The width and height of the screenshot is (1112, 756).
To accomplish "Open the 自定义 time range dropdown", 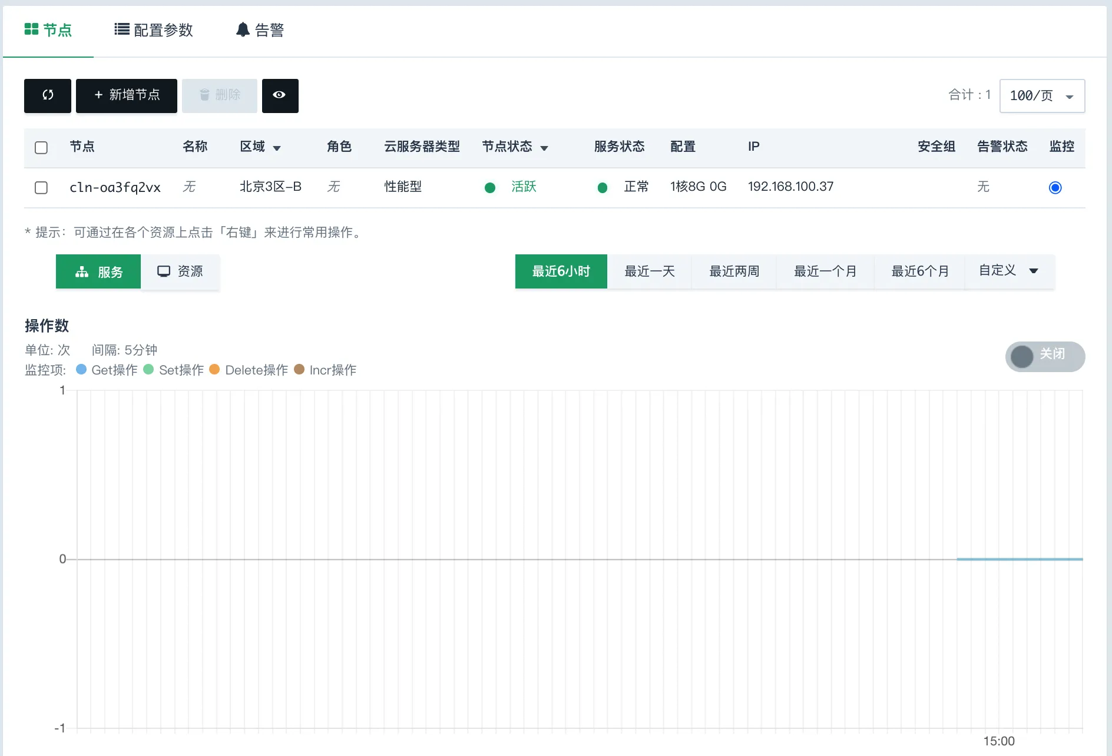I will click(x=1010, y=271).
